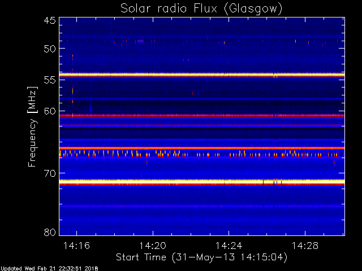The image size is (362, 271).
Task: Click the red band just below 60 MHz
Action: click(202, 116)
